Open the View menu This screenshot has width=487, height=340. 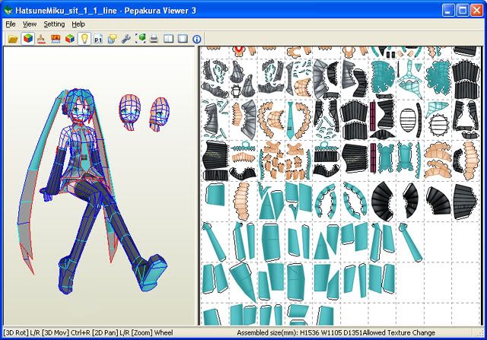click(30, 24)
